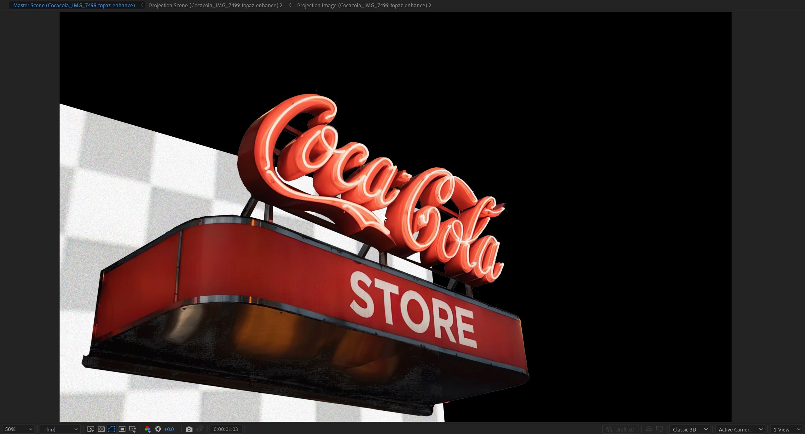This screenshot has height=434, width=805.
Task: Open the RGB channel and color management icon
Action: pos(147,429)
